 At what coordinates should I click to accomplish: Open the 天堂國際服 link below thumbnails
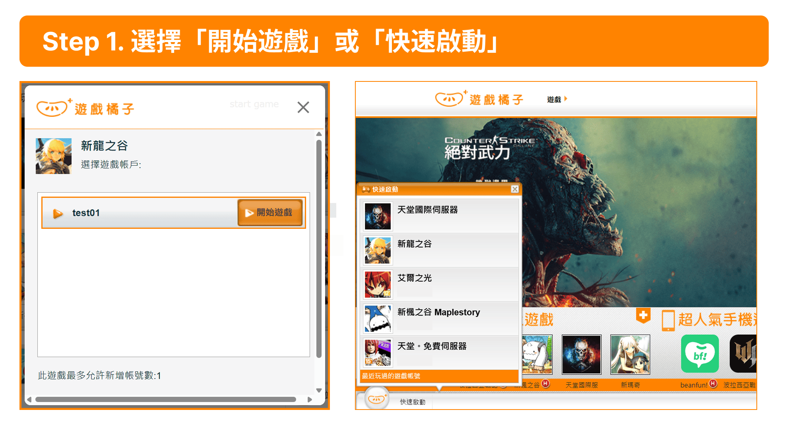click(582, 385)
